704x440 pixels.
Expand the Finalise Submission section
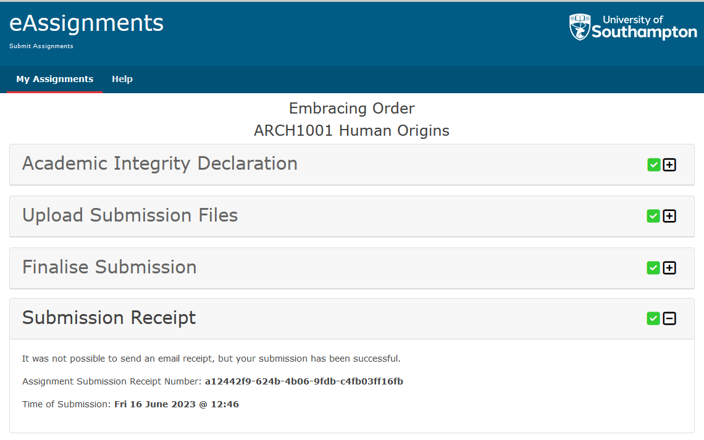669,268
